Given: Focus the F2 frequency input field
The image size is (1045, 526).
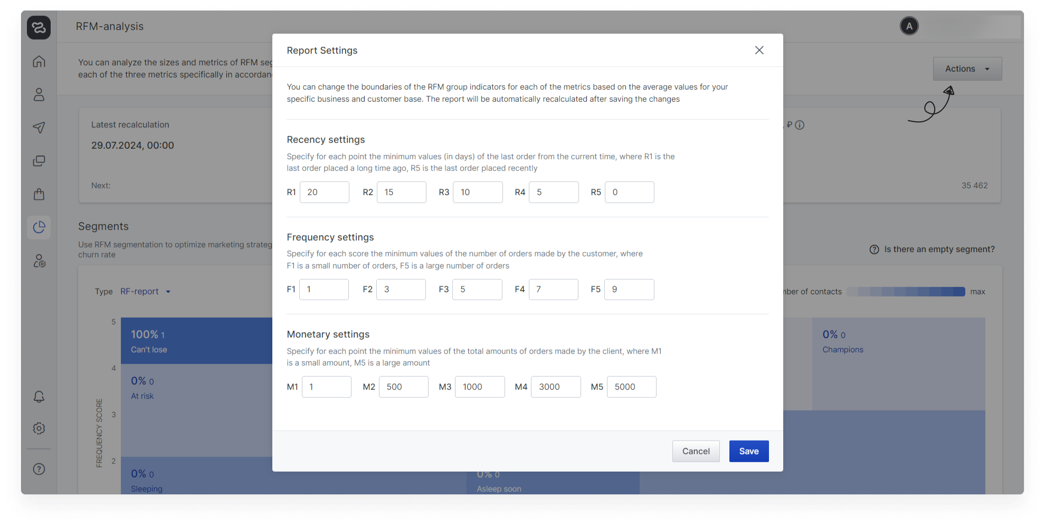Looking at the screenshot, I should coord(401,290).
